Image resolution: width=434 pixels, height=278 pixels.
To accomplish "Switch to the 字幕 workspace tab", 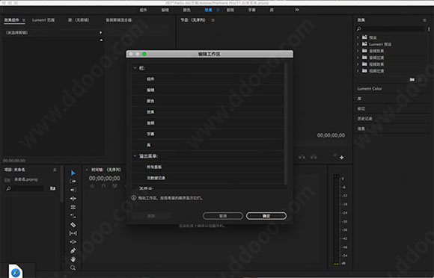I will click(252, 10).
